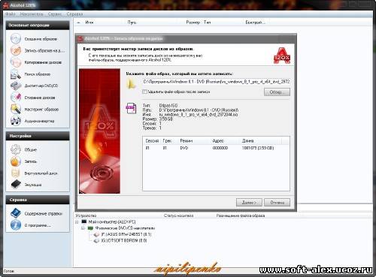Click the Next button in the wizard
This screenshot has width=376, height=277.
point(249,203)
